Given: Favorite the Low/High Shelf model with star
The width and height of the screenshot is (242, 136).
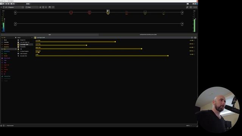Looking at the screenshot, I should tap(192, 38).
